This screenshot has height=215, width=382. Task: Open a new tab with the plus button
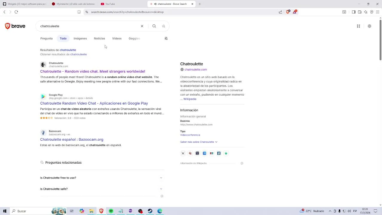coord(200,4)
